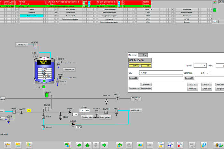Acknowledge horn with speaker checkmark icon

point(219,145)
